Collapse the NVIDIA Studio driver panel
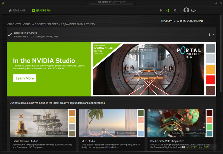 [x=213, y=35]
